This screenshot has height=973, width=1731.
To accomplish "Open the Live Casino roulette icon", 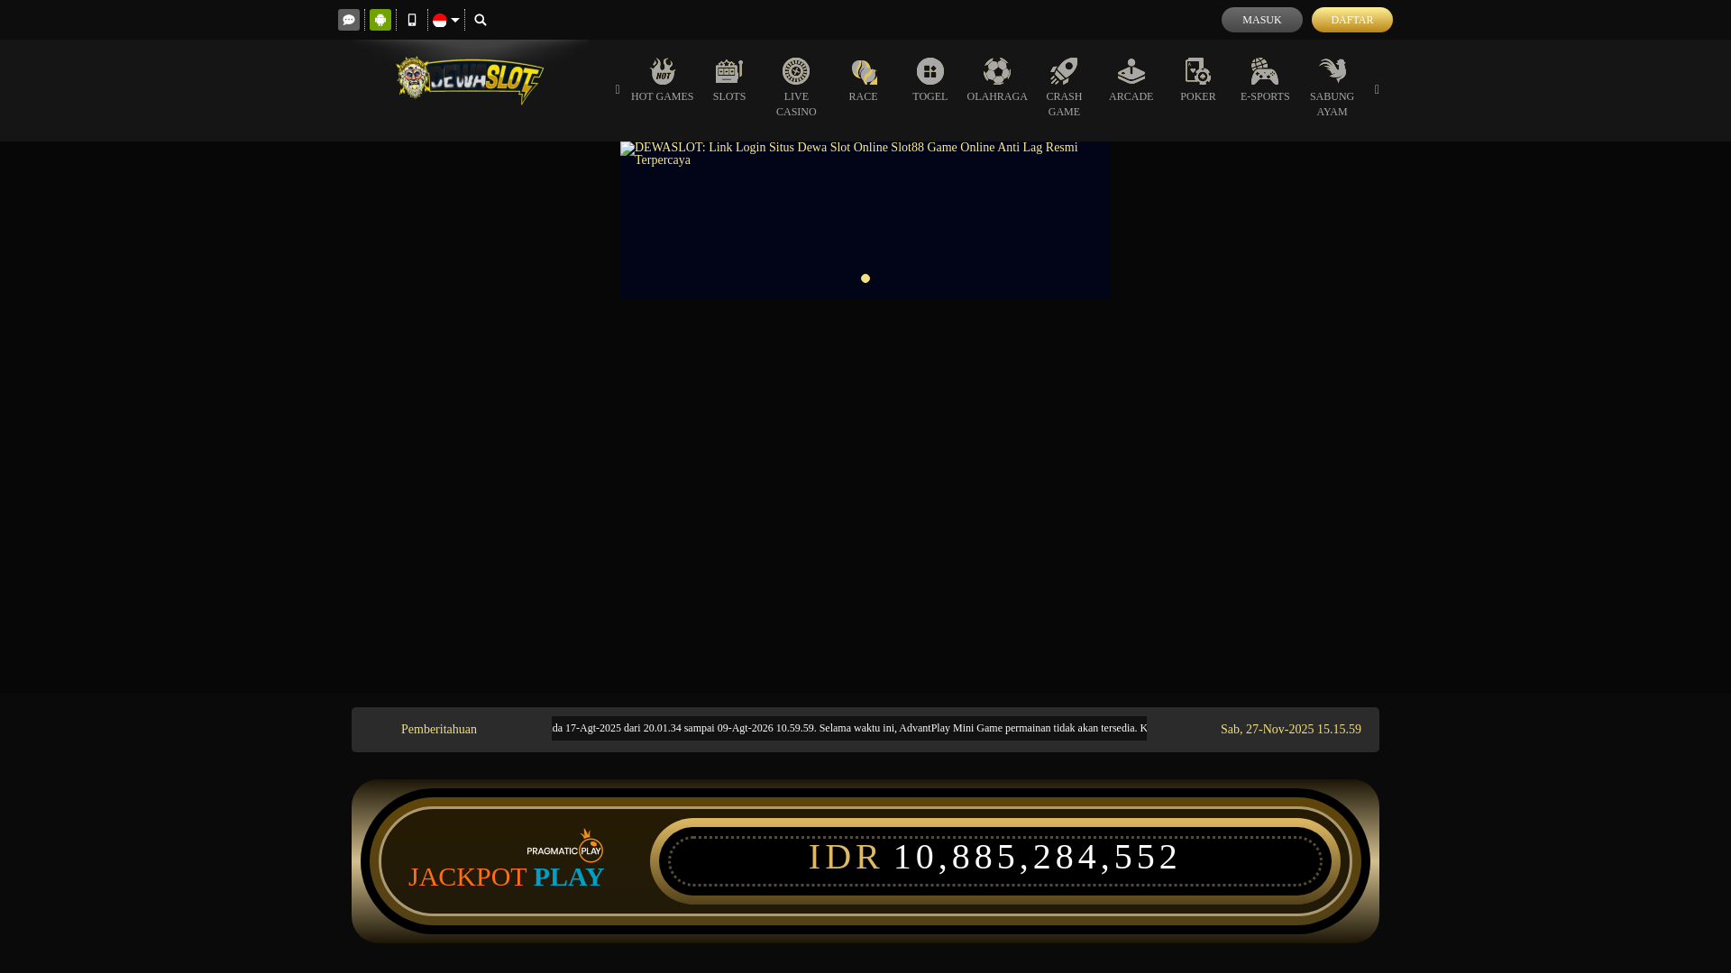I will [x=796, y=70].
